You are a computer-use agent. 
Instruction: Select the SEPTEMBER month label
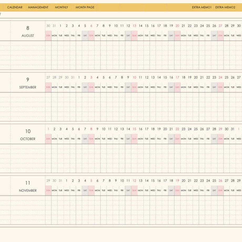point(28,87)
